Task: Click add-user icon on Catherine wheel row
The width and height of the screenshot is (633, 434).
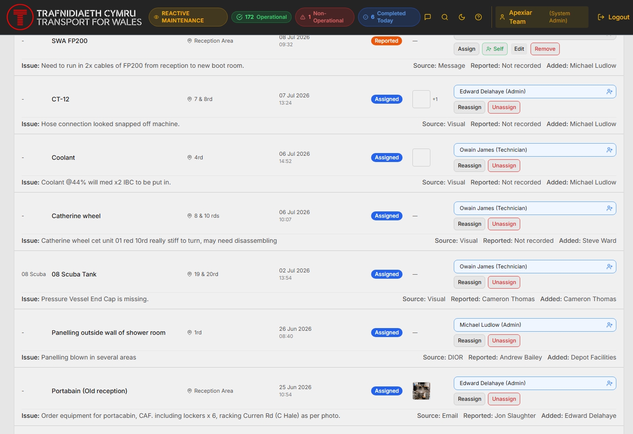Action: coord(610,208)
